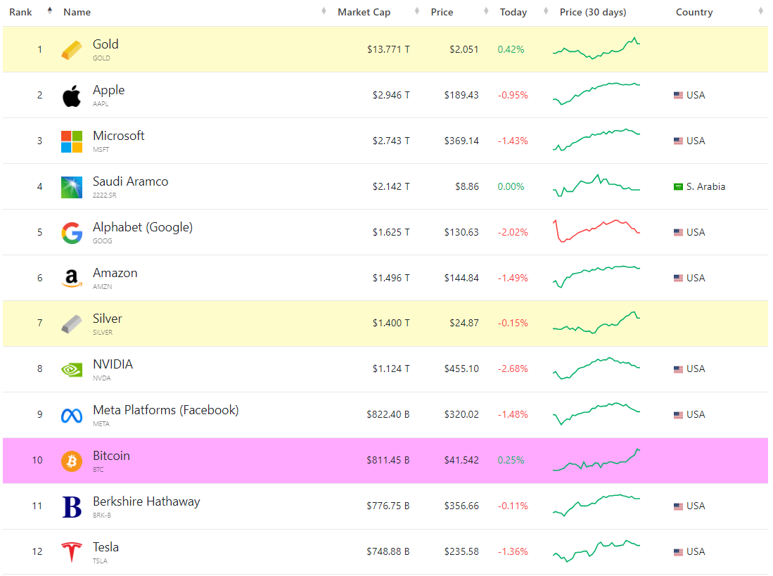Screen dimensions: 773x576
Task: Sort by Country column header
Action: tap(694, 12)
